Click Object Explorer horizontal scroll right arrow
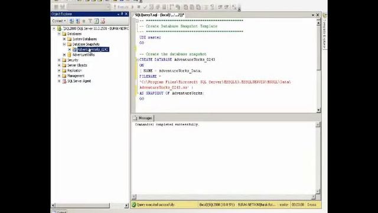This screenshot has width=378, height=213. point(126,205)
